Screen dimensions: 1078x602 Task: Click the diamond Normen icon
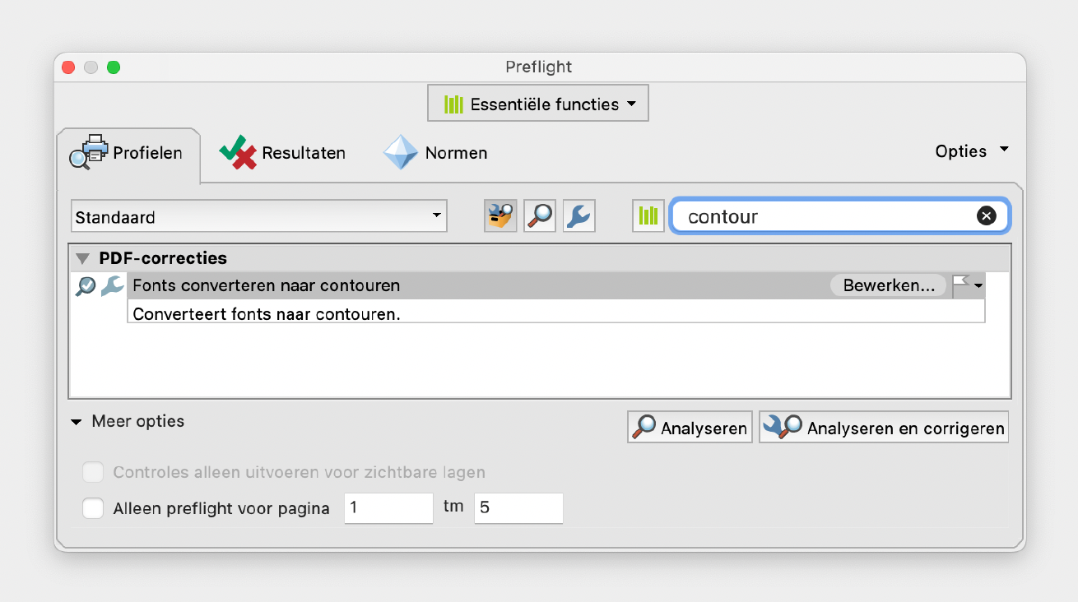[x=401, y=152]
